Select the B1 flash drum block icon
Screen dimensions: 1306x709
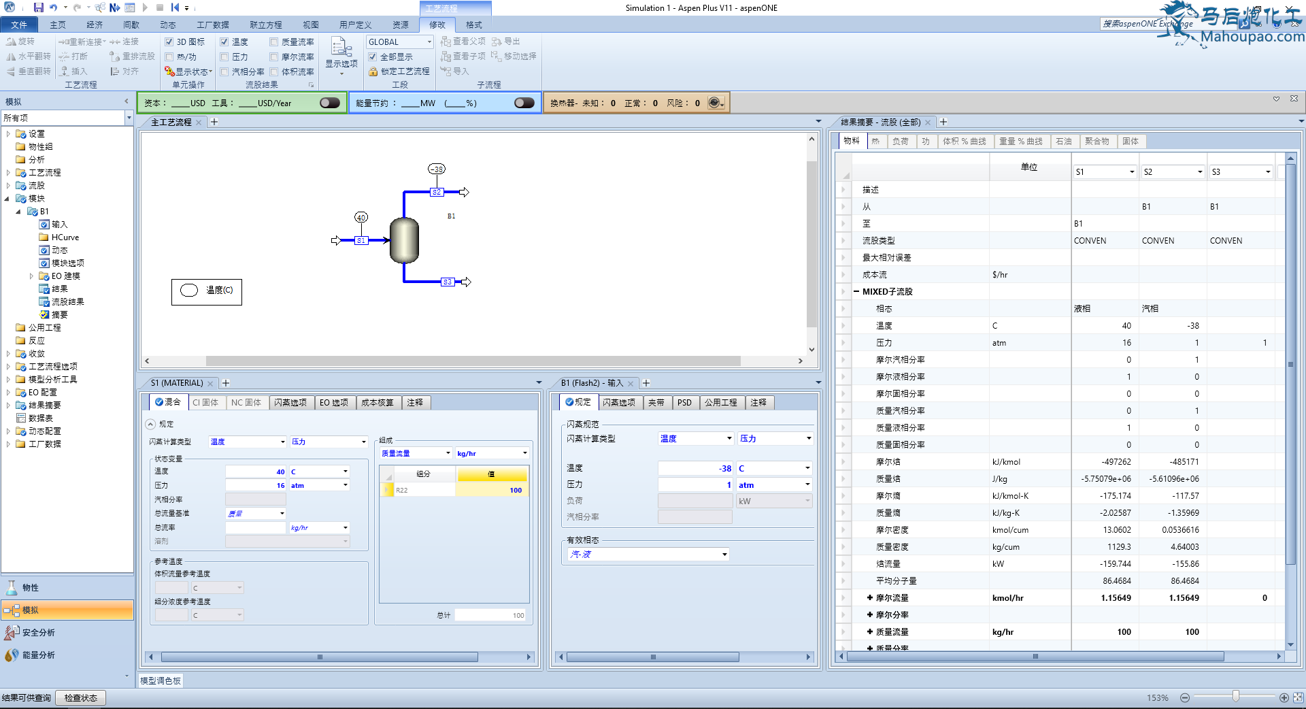[x=404, y=240]
